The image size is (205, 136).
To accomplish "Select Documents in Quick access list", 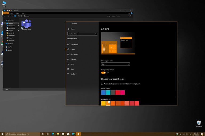I will [11, 28].
